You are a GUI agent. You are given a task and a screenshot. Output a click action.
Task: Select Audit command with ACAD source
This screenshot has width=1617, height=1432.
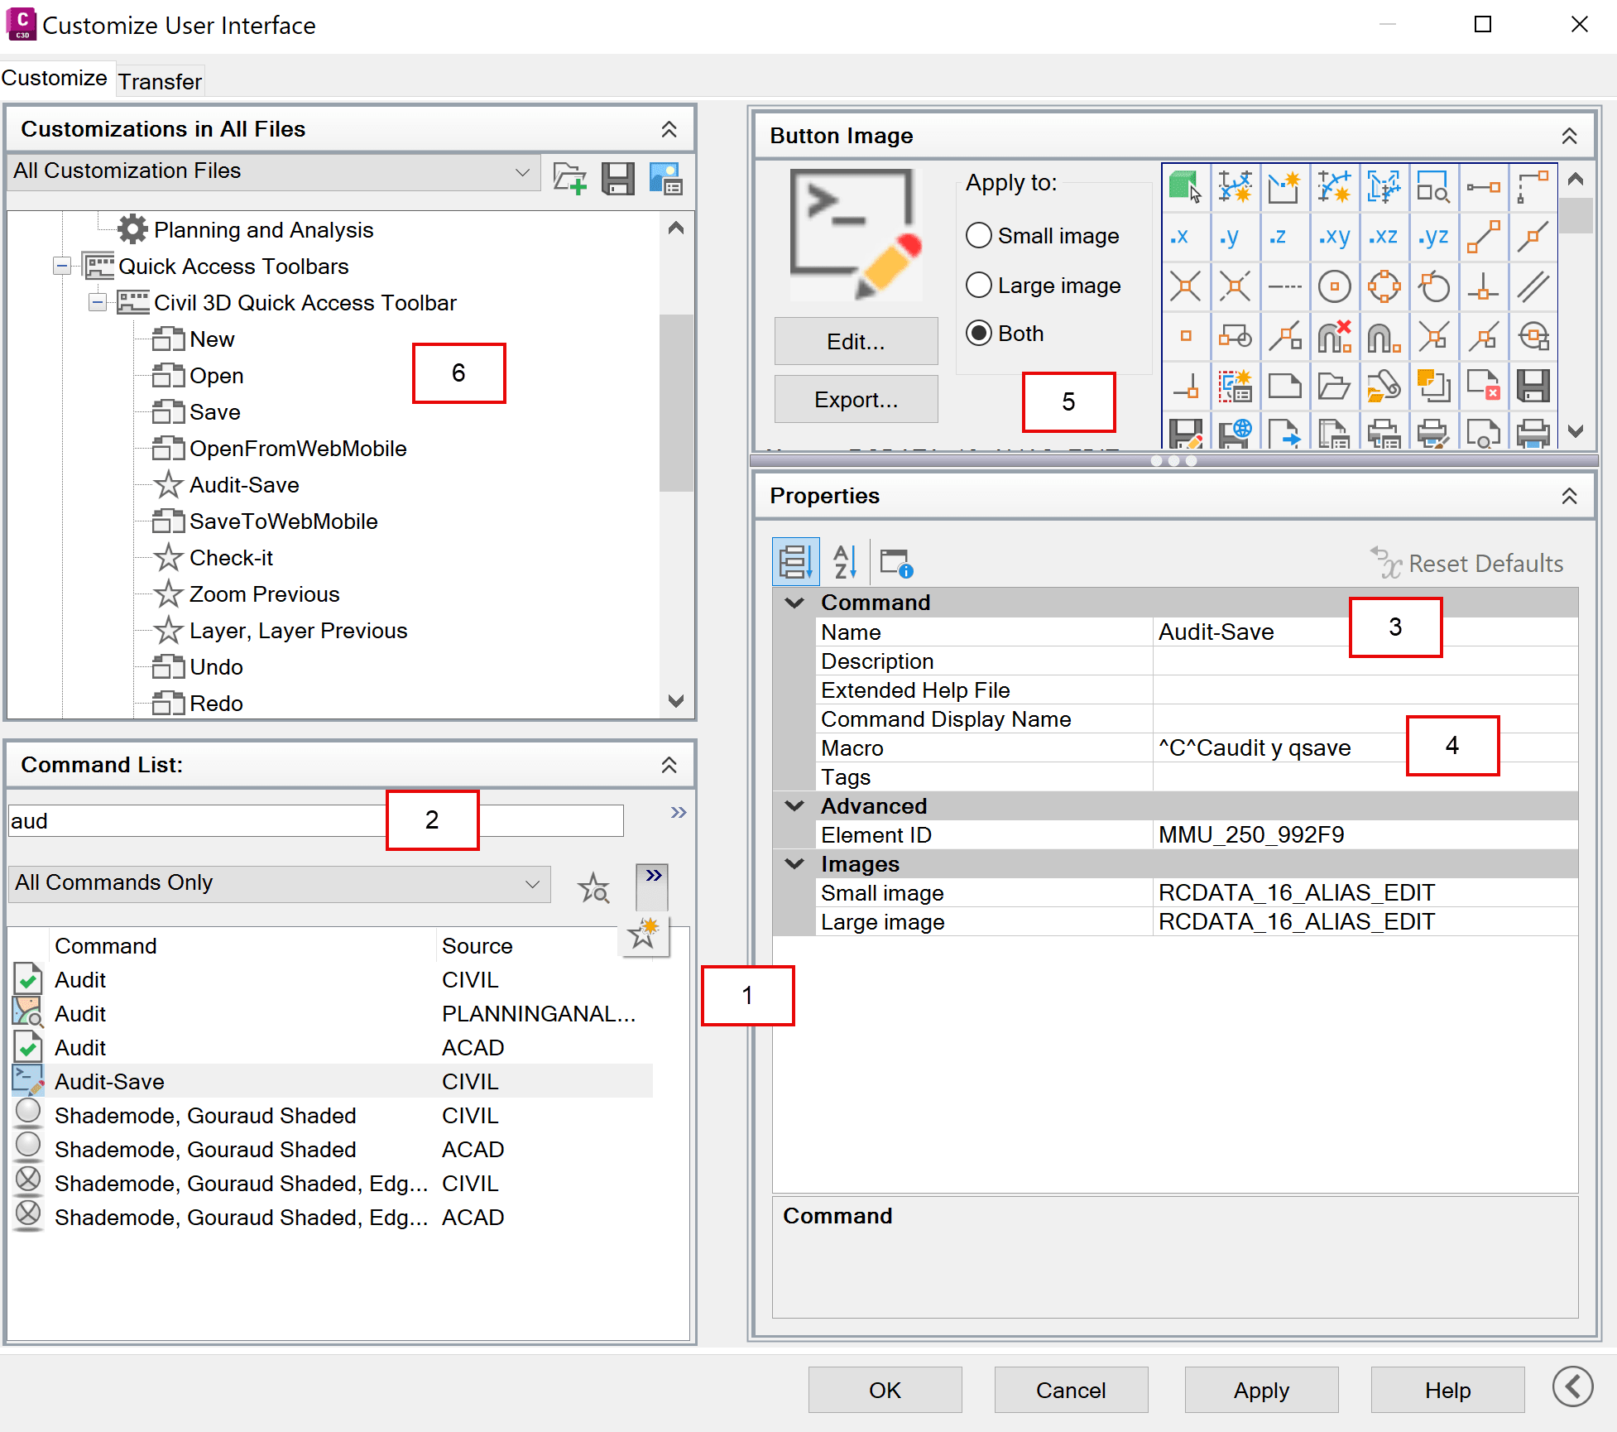[x=333, y=1047]
